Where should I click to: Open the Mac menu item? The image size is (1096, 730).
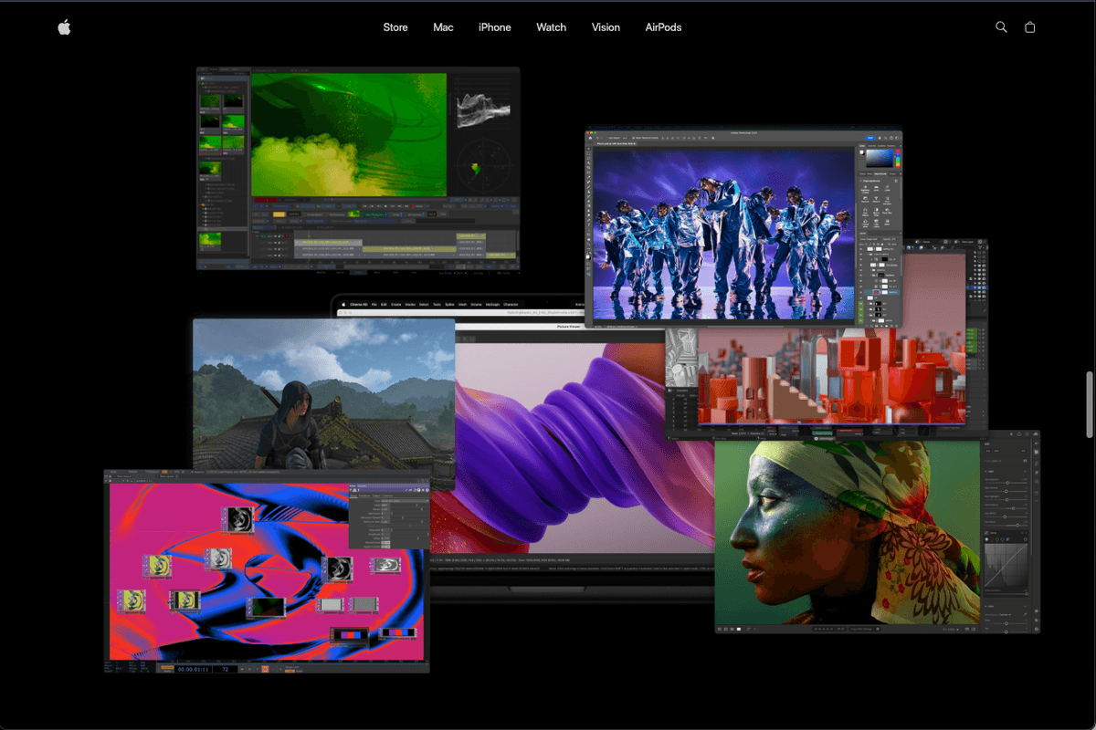click(443, 27)
